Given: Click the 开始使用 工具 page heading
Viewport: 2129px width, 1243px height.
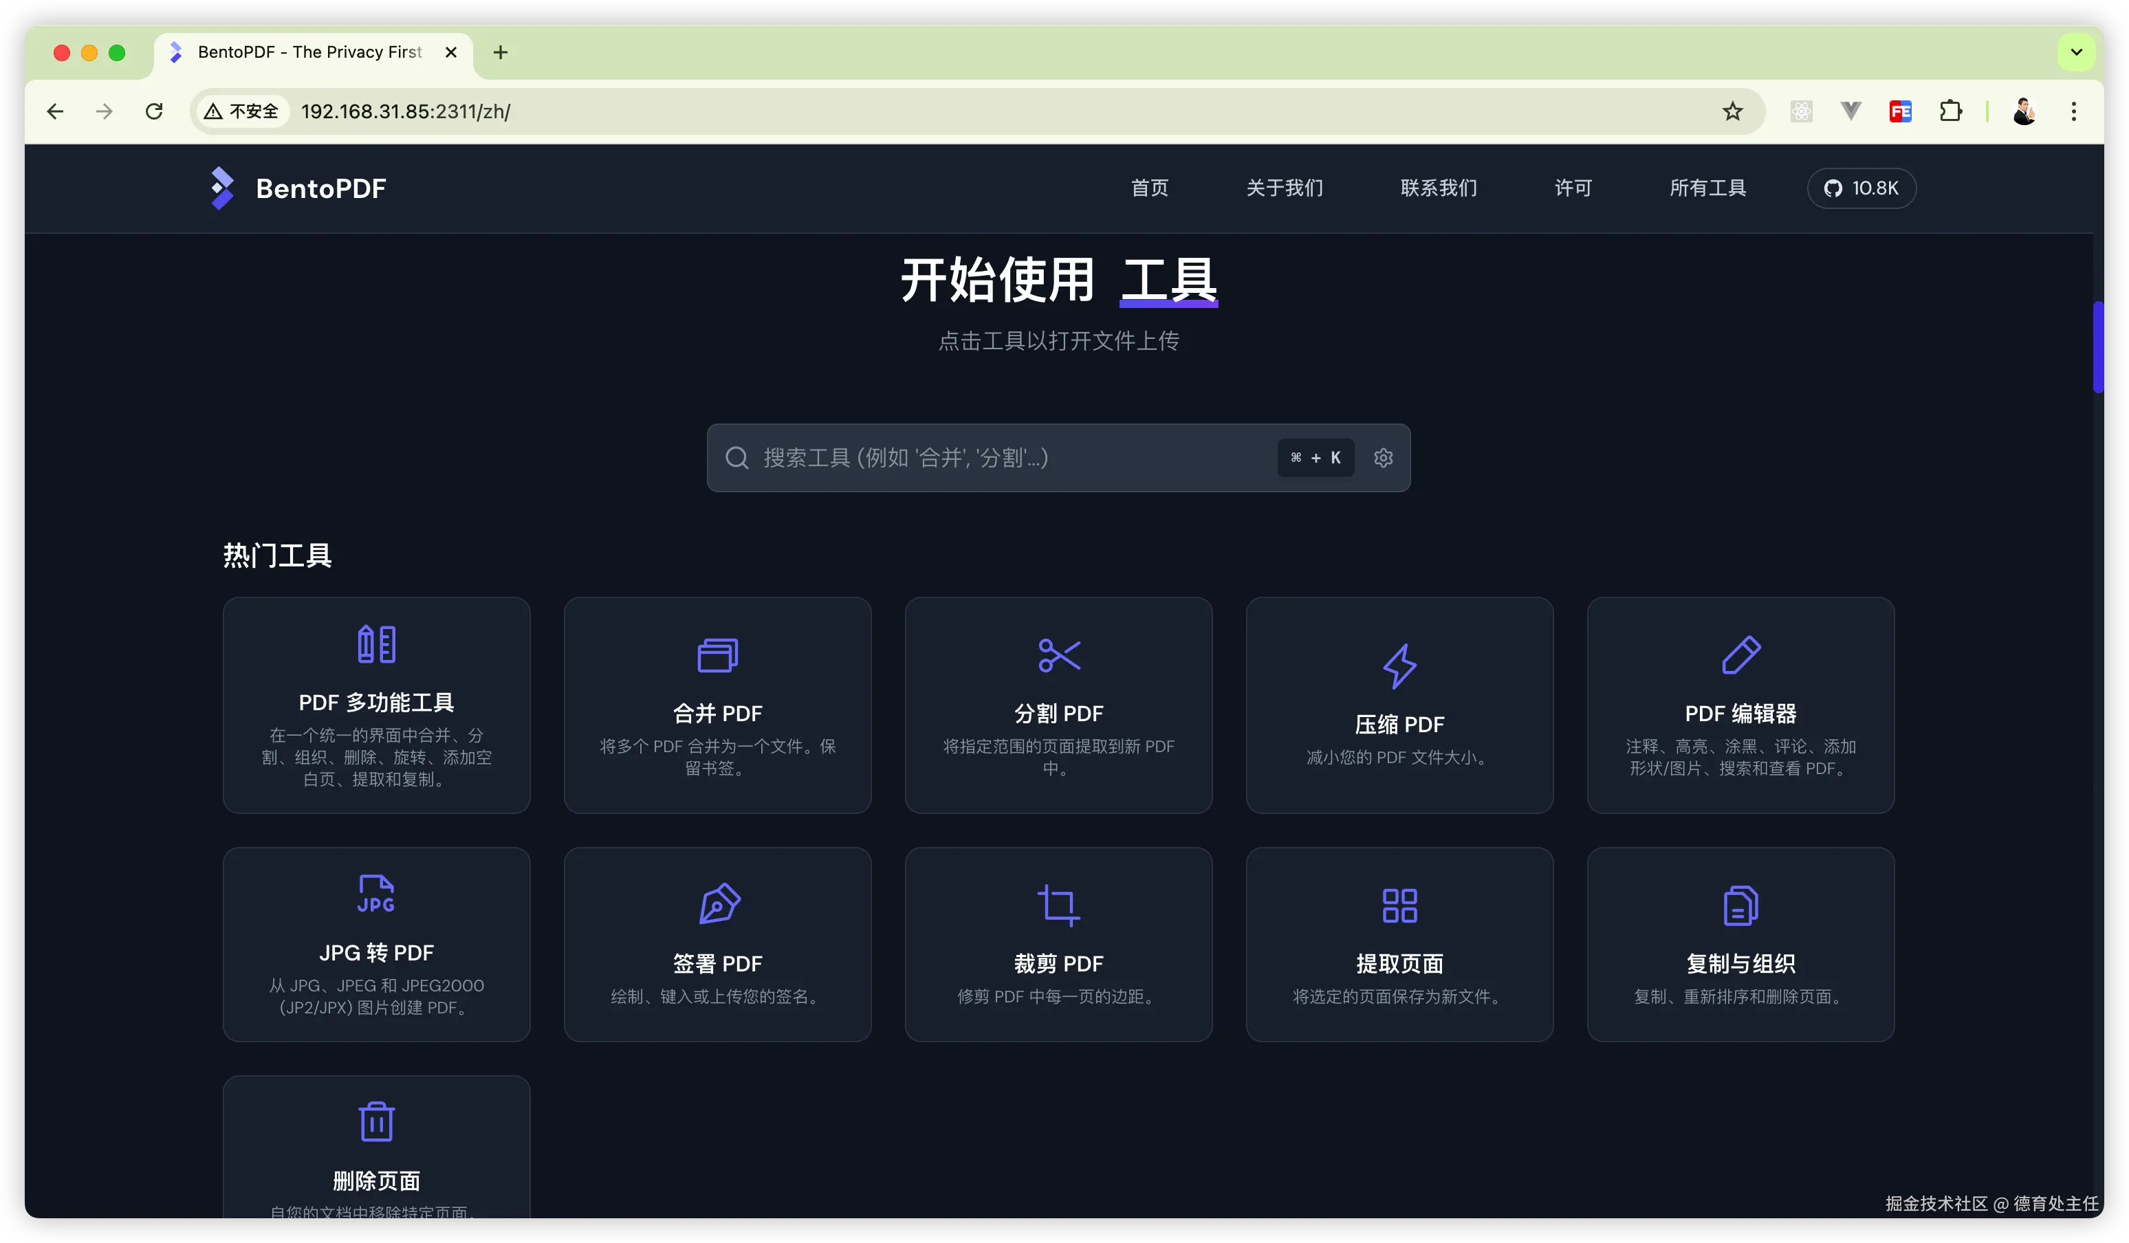Looking at the screenshot, I should tap(1058, 280).
